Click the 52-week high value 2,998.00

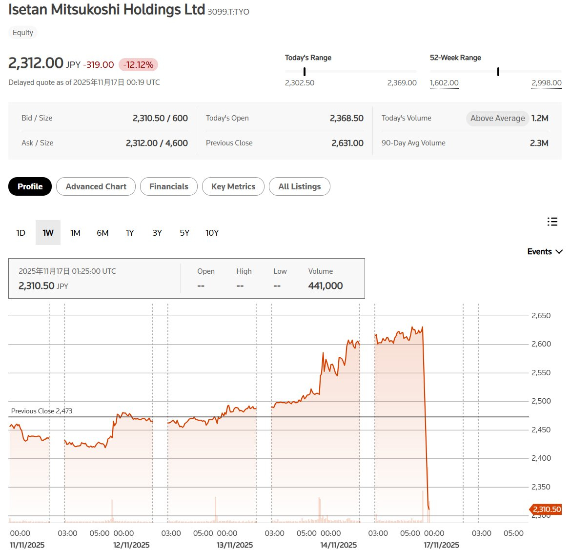546,83
